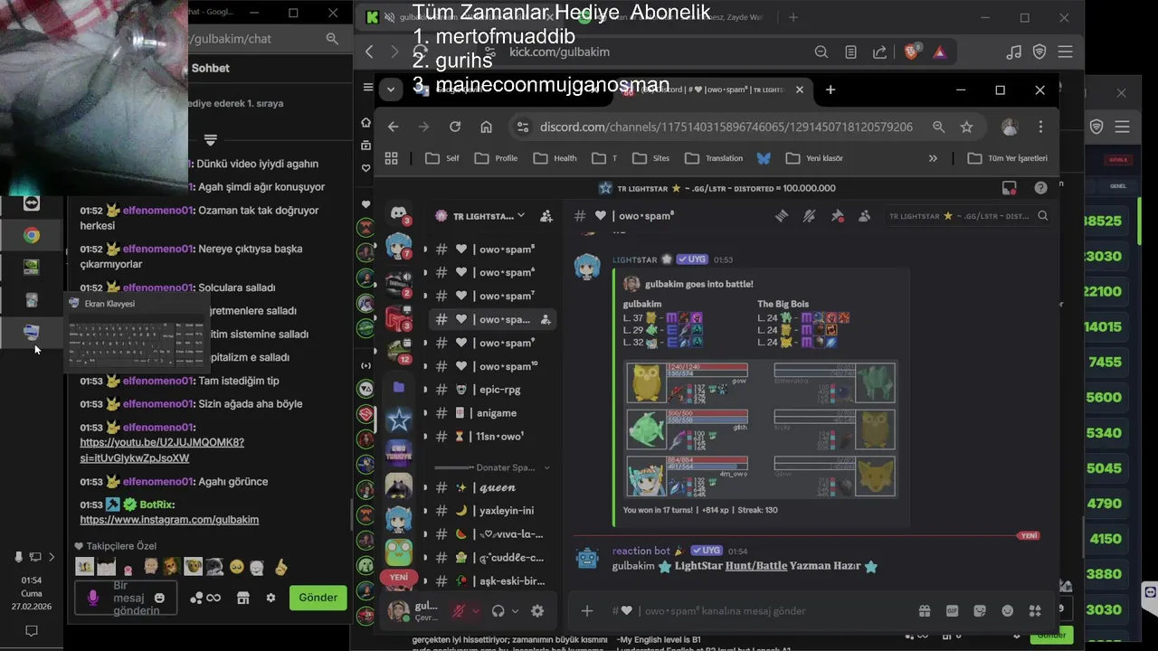Open Chrome apps grid icon on bookmarks bar

(x=391, y=158)
